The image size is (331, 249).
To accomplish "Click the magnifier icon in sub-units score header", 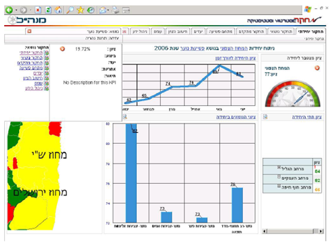I will point(265,117).
